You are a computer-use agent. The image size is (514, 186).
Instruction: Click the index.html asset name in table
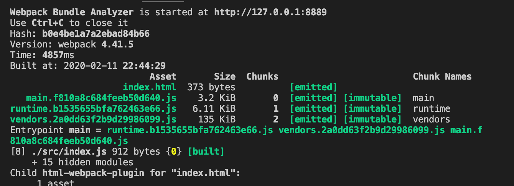150,87
